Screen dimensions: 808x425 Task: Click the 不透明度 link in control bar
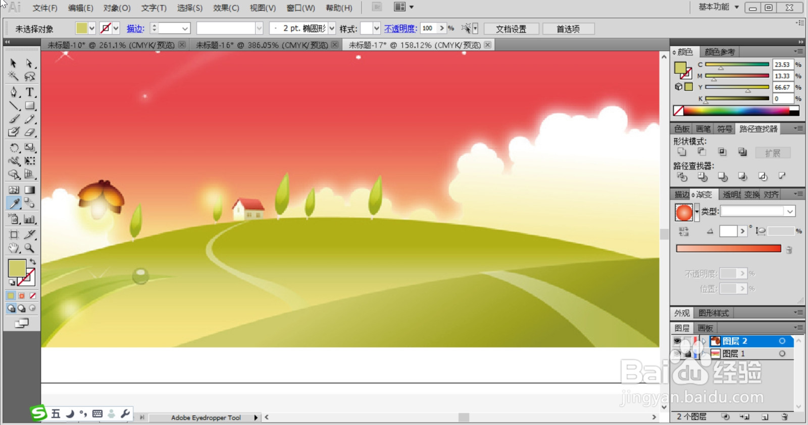pyautogui.click(x=400, y=29)
